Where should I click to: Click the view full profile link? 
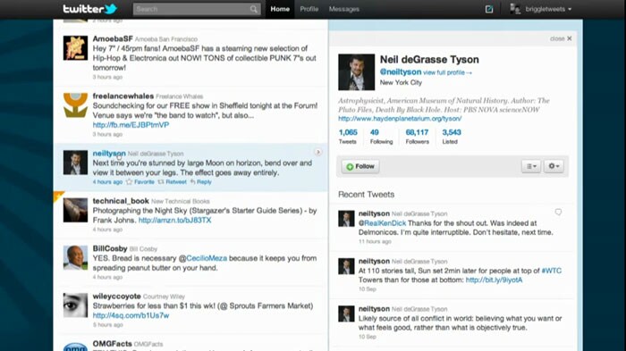[447, 72]
